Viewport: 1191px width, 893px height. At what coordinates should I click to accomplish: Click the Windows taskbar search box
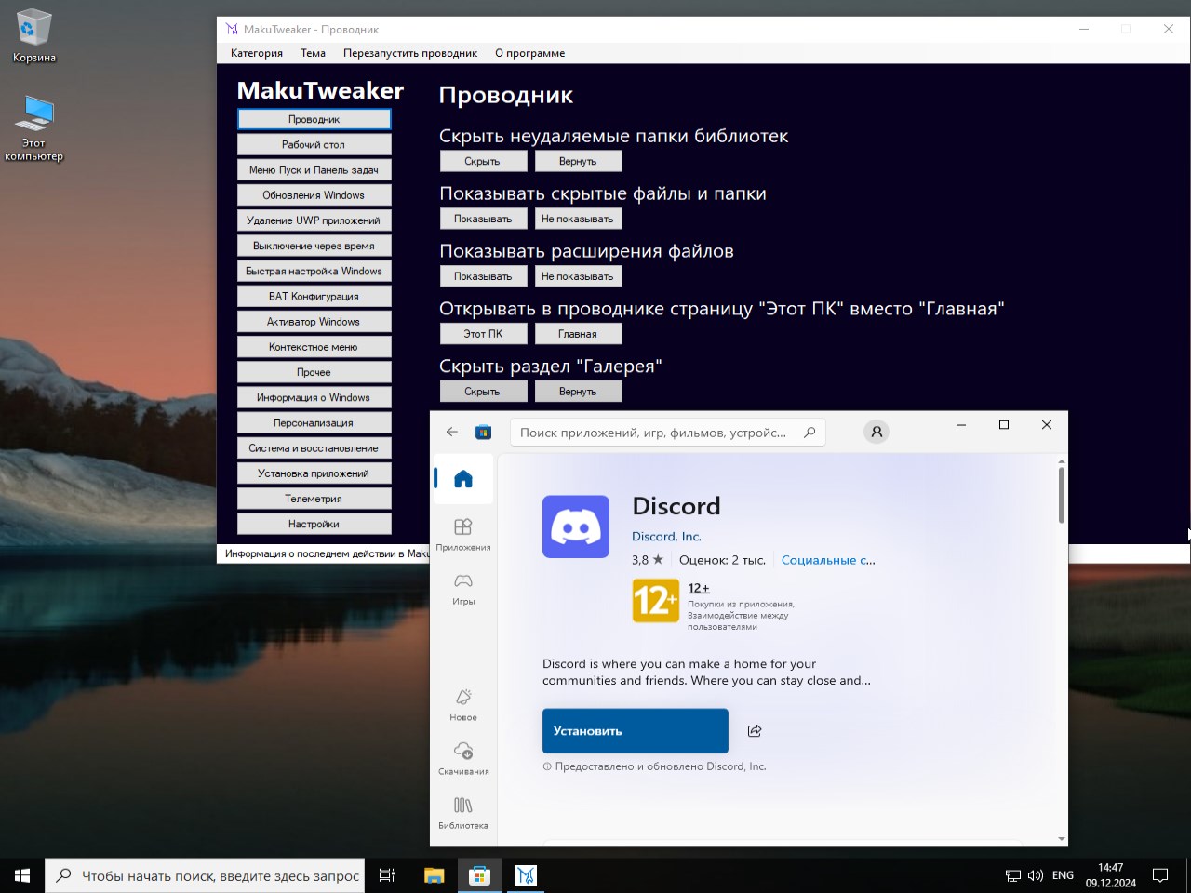[205, 875]
